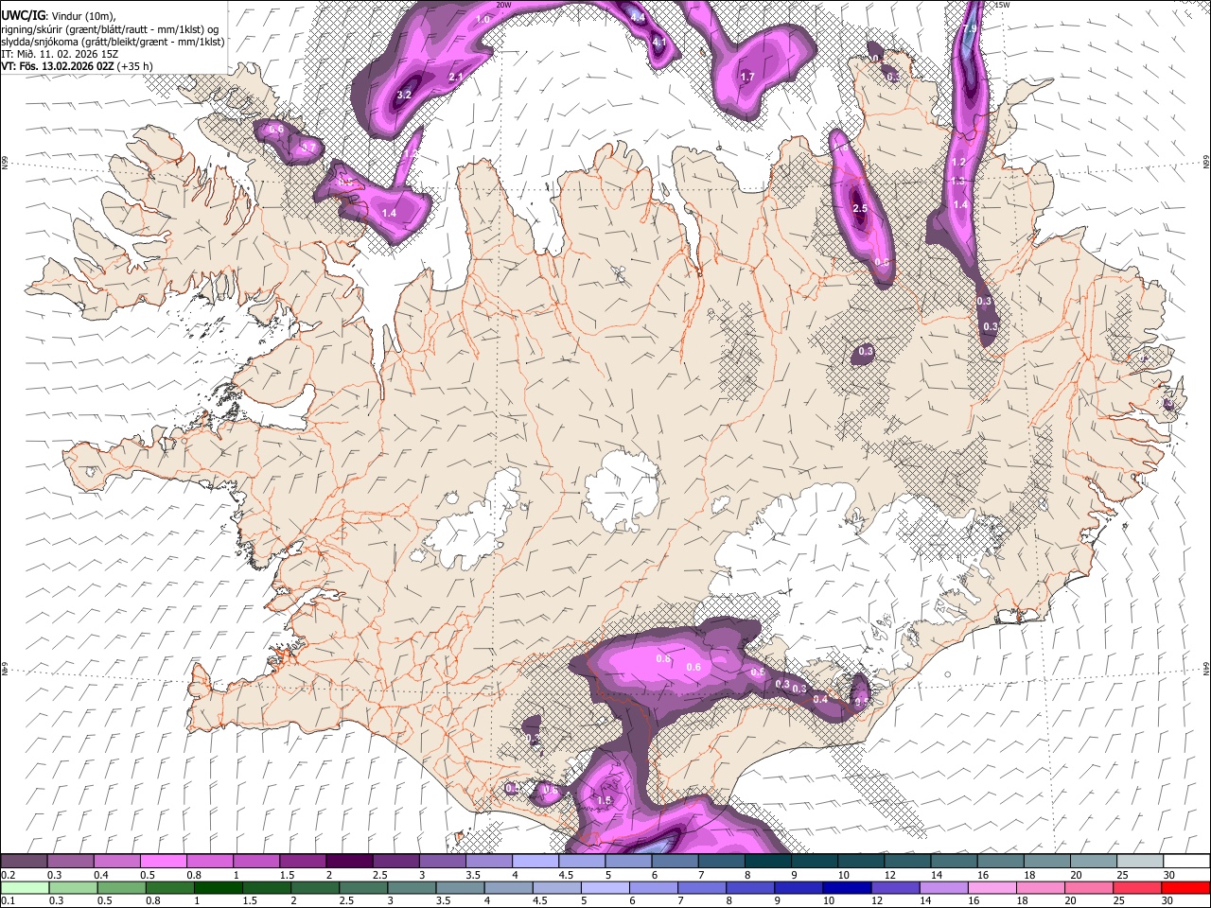Viewport: 1211px width, 908px height.
Task: Select the 'slydda/snjókoma' legend description line
Action: click(113, 41)
